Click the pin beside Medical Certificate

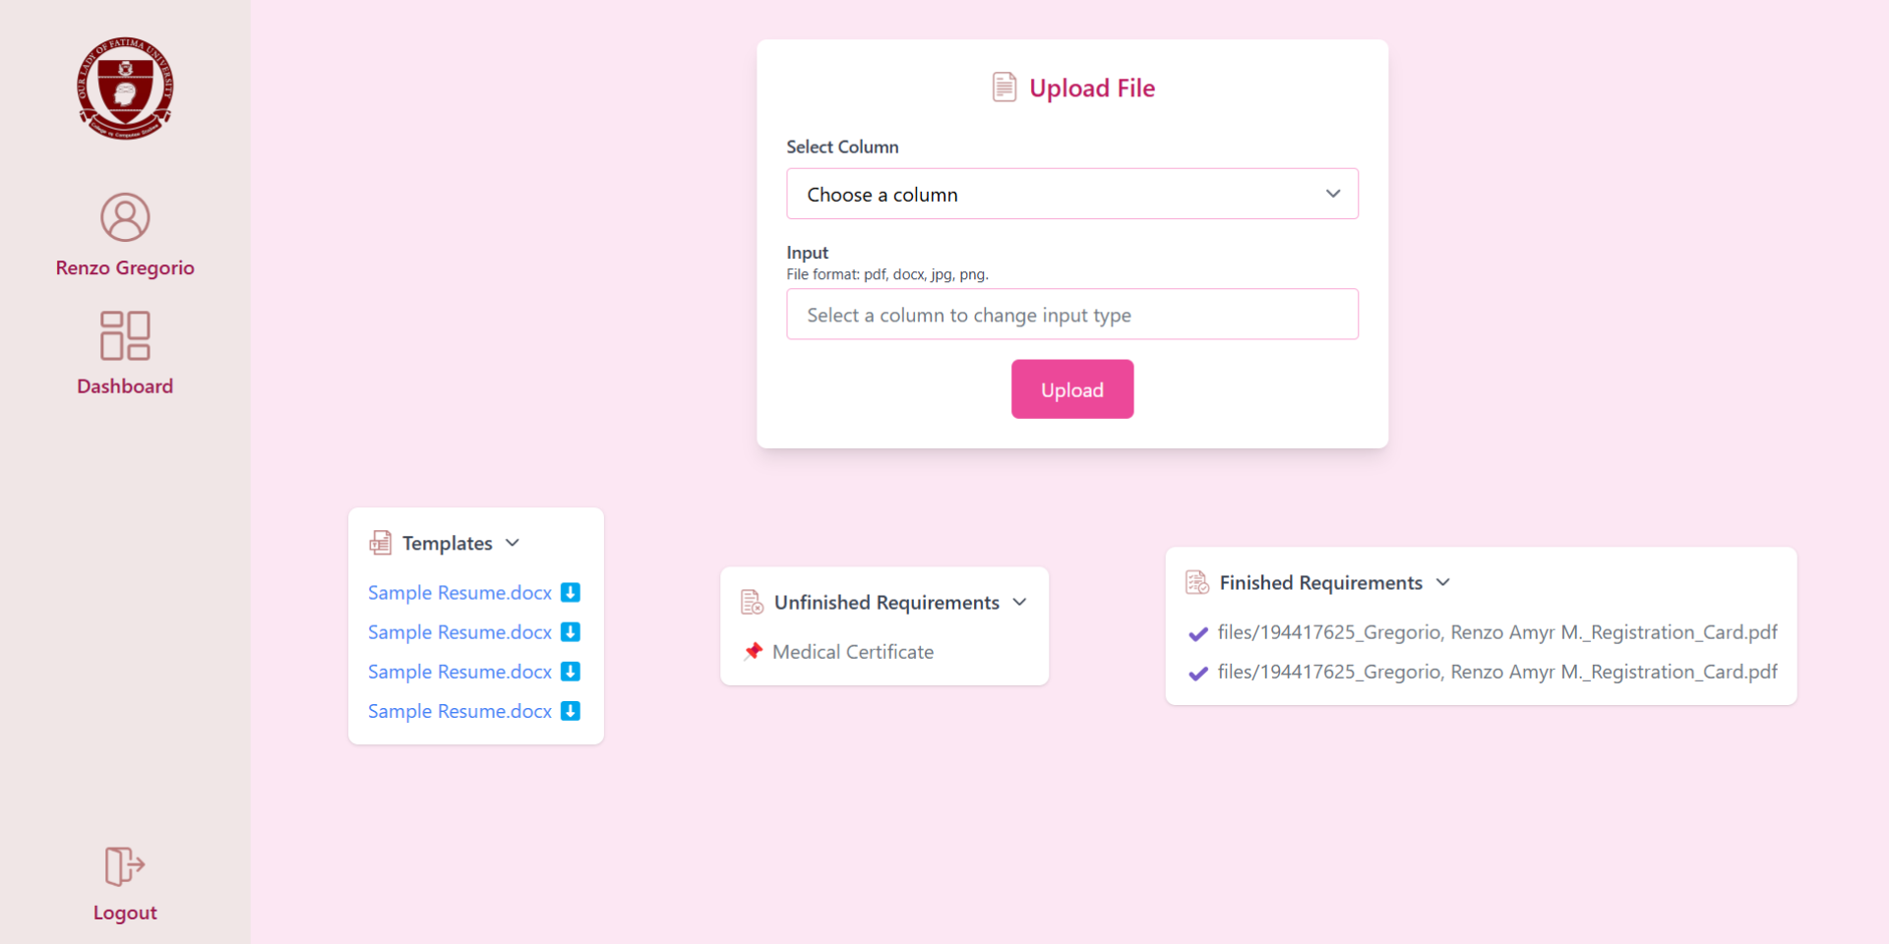tap(754, 651)
